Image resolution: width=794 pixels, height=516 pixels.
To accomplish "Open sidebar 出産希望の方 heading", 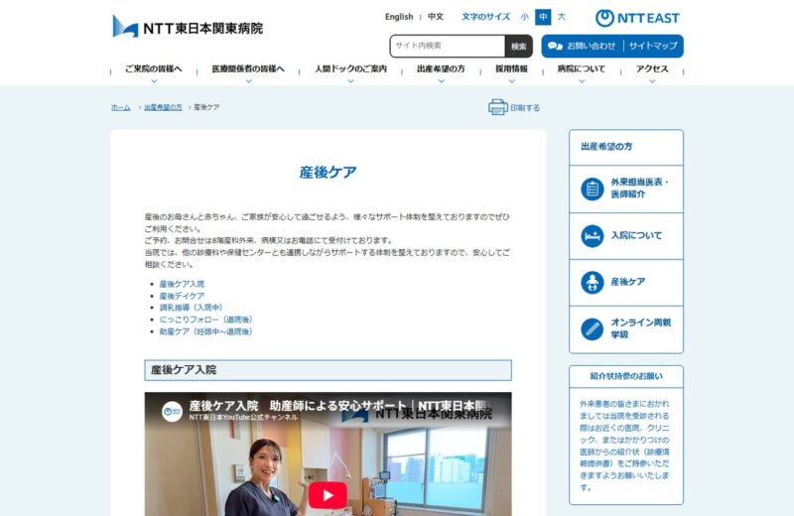I will tap(606, 147).
